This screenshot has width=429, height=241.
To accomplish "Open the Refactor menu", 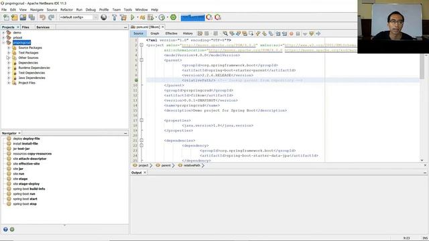I will click(x=66, y=9).
